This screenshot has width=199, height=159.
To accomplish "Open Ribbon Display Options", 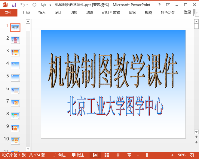I will 168,5.
